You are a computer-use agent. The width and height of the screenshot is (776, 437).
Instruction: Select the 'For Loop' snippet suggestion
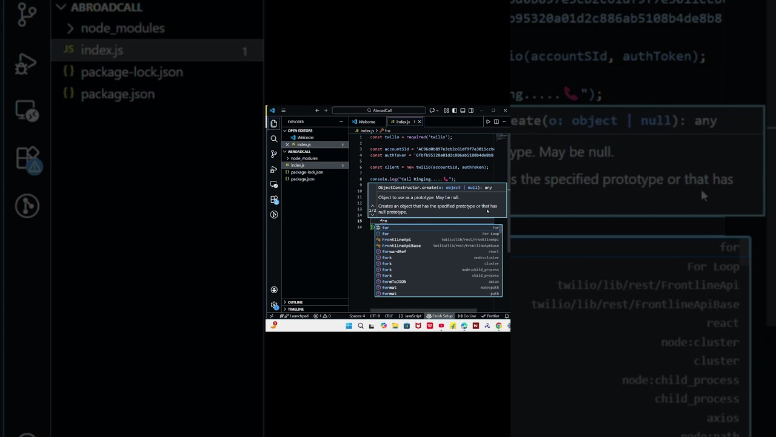(x=438, y=234)
